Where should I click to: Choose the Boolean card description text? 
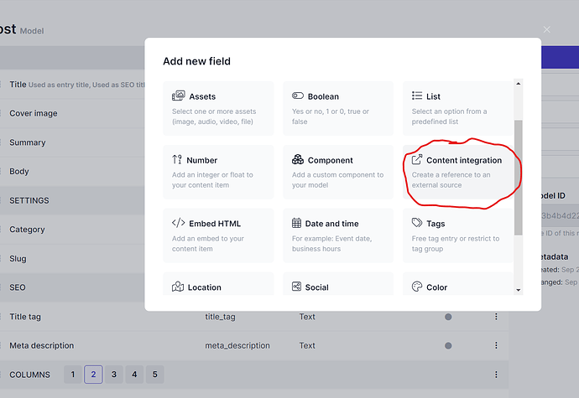coord(331,116)
